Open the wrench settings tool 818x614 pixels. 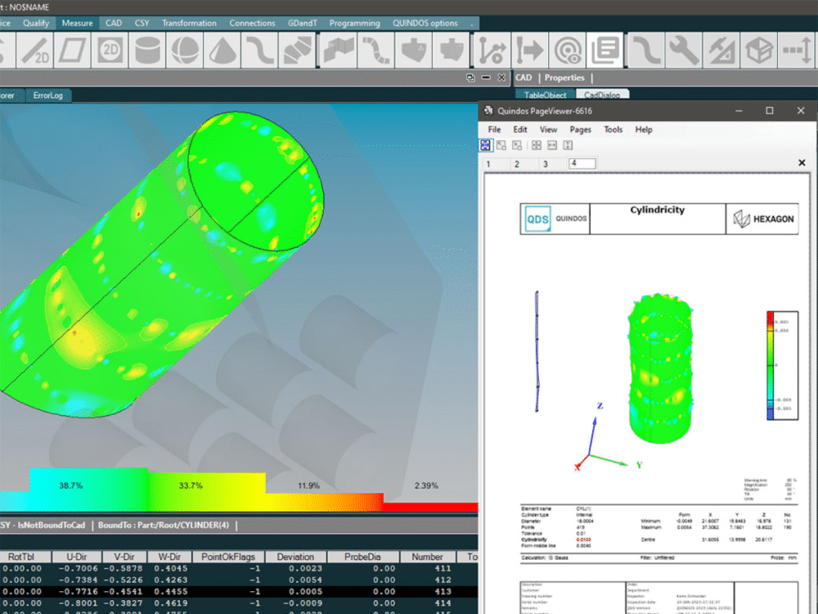683,51
